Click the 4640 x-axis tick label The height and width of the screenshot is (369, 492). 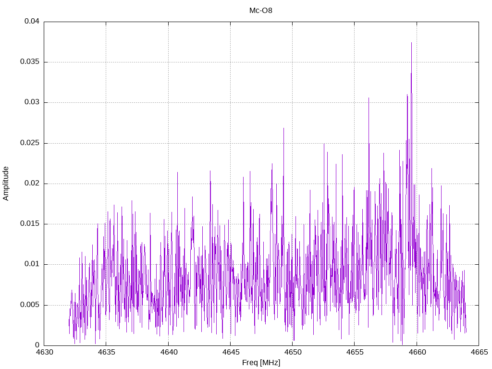coord(169,352)
